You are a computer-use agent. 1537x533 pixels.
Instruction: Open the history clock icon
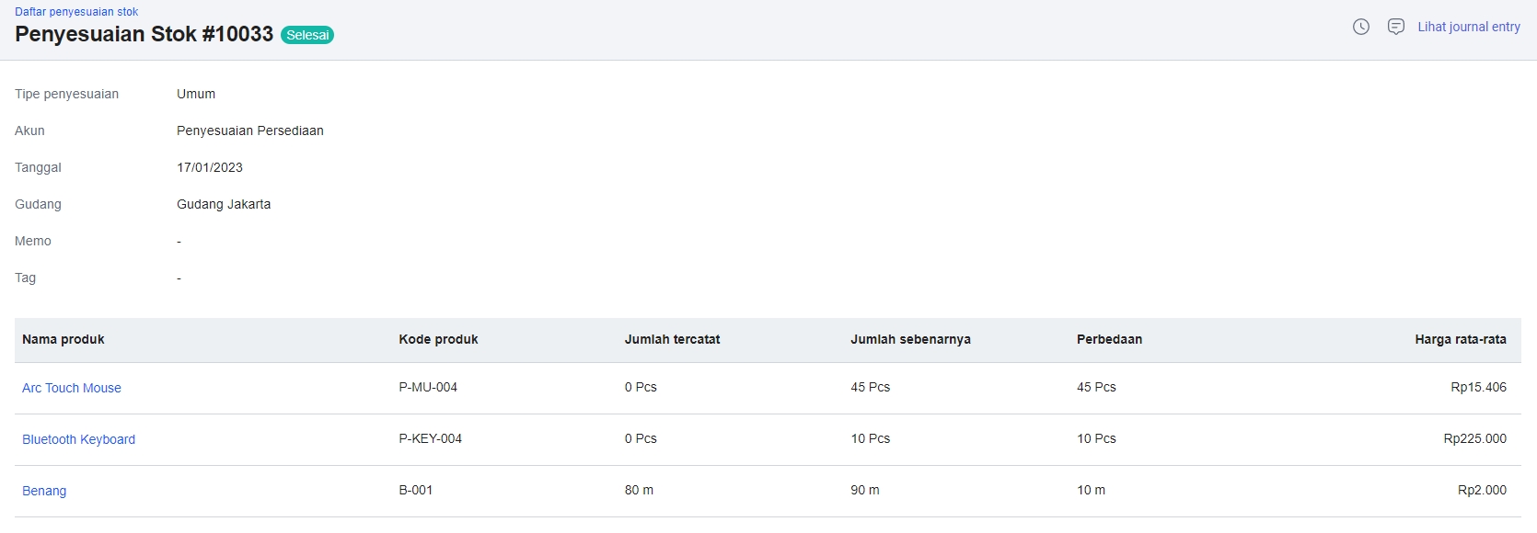point(1361,27)
